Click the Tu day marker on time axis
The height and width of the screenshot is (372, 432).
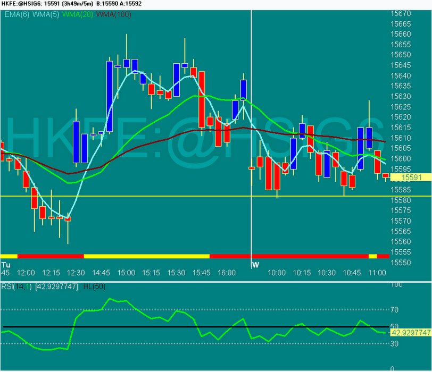coord(6,265)
